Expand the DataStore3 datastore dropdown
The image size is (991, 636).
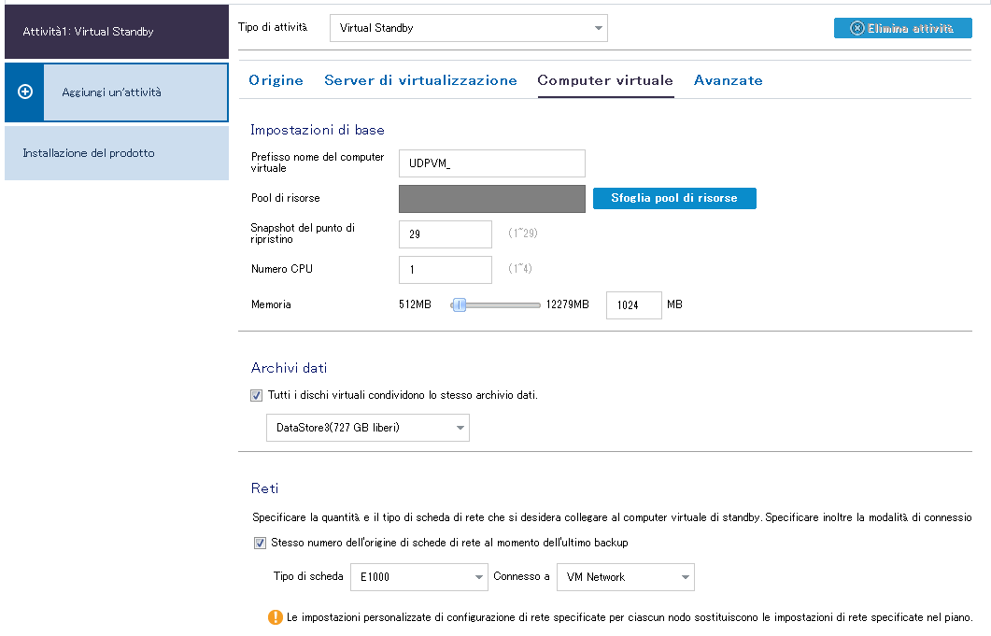(367, 428)
